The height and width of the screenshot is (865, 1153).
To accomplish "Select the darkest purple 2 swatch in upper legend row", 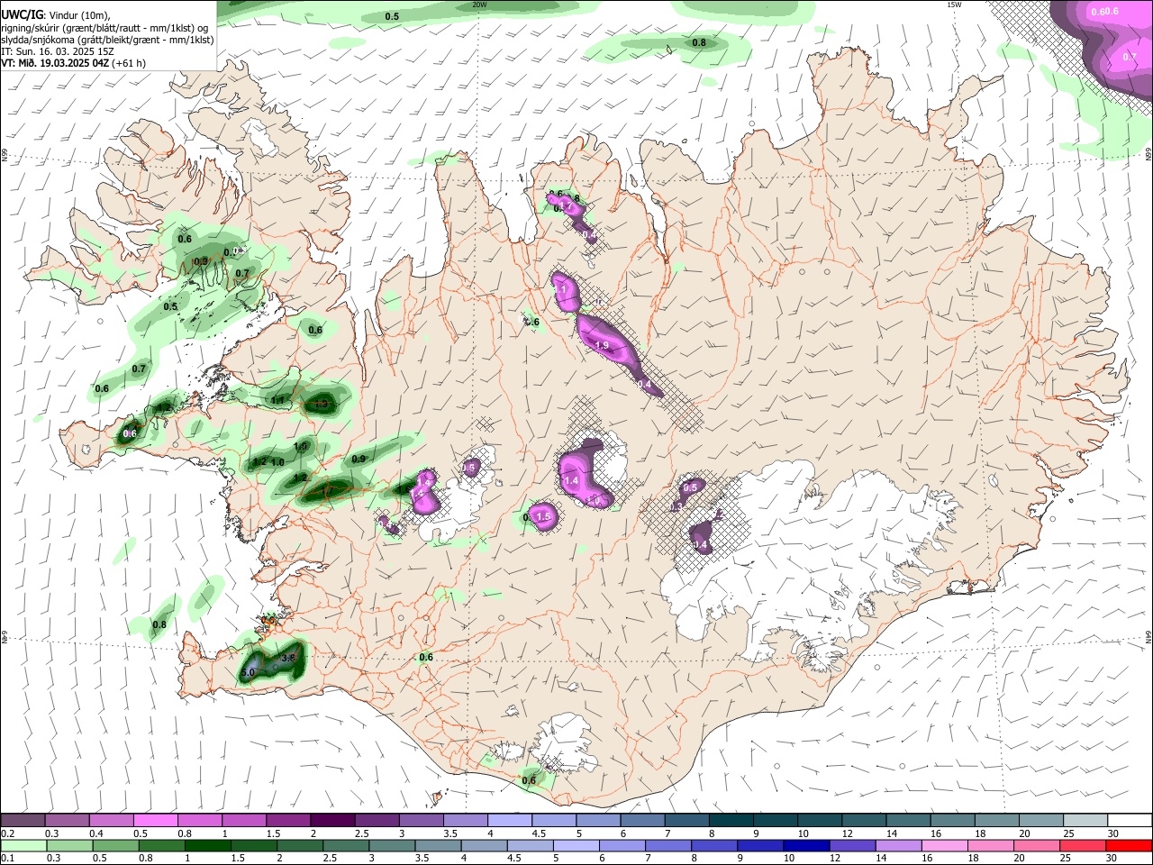I will pyautogui.click(x=332, y=819).
